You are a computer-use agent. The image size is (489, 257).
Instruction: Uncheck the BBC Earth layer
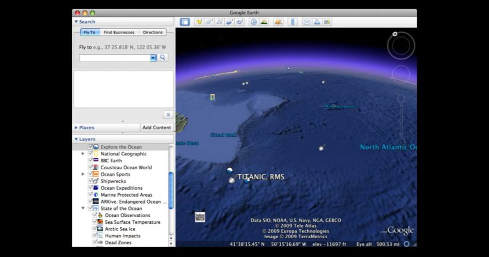[x=90, y=160]
